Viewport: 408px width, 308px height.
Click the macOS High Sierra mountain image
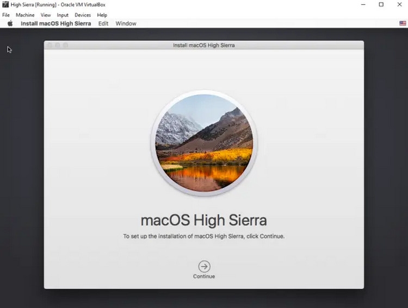[204, 143]
